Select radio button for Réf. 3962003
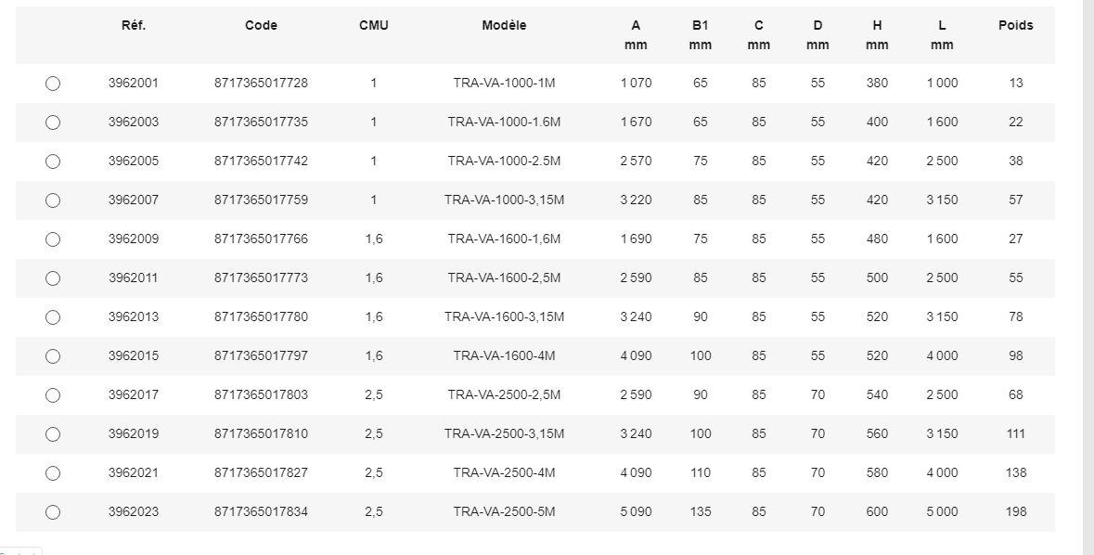Image resolution: width=1094 pixels, height=555 pixels. click(53, 123)
